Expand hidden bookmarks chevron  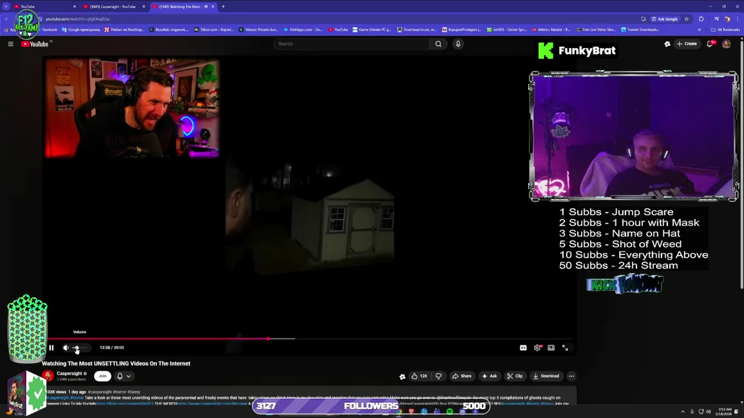pos(699,30)
